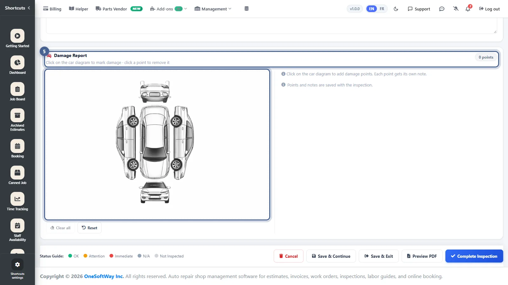The image size is (508, 285).
Task: Open the chat messages icon
Action: pos(442,9)
